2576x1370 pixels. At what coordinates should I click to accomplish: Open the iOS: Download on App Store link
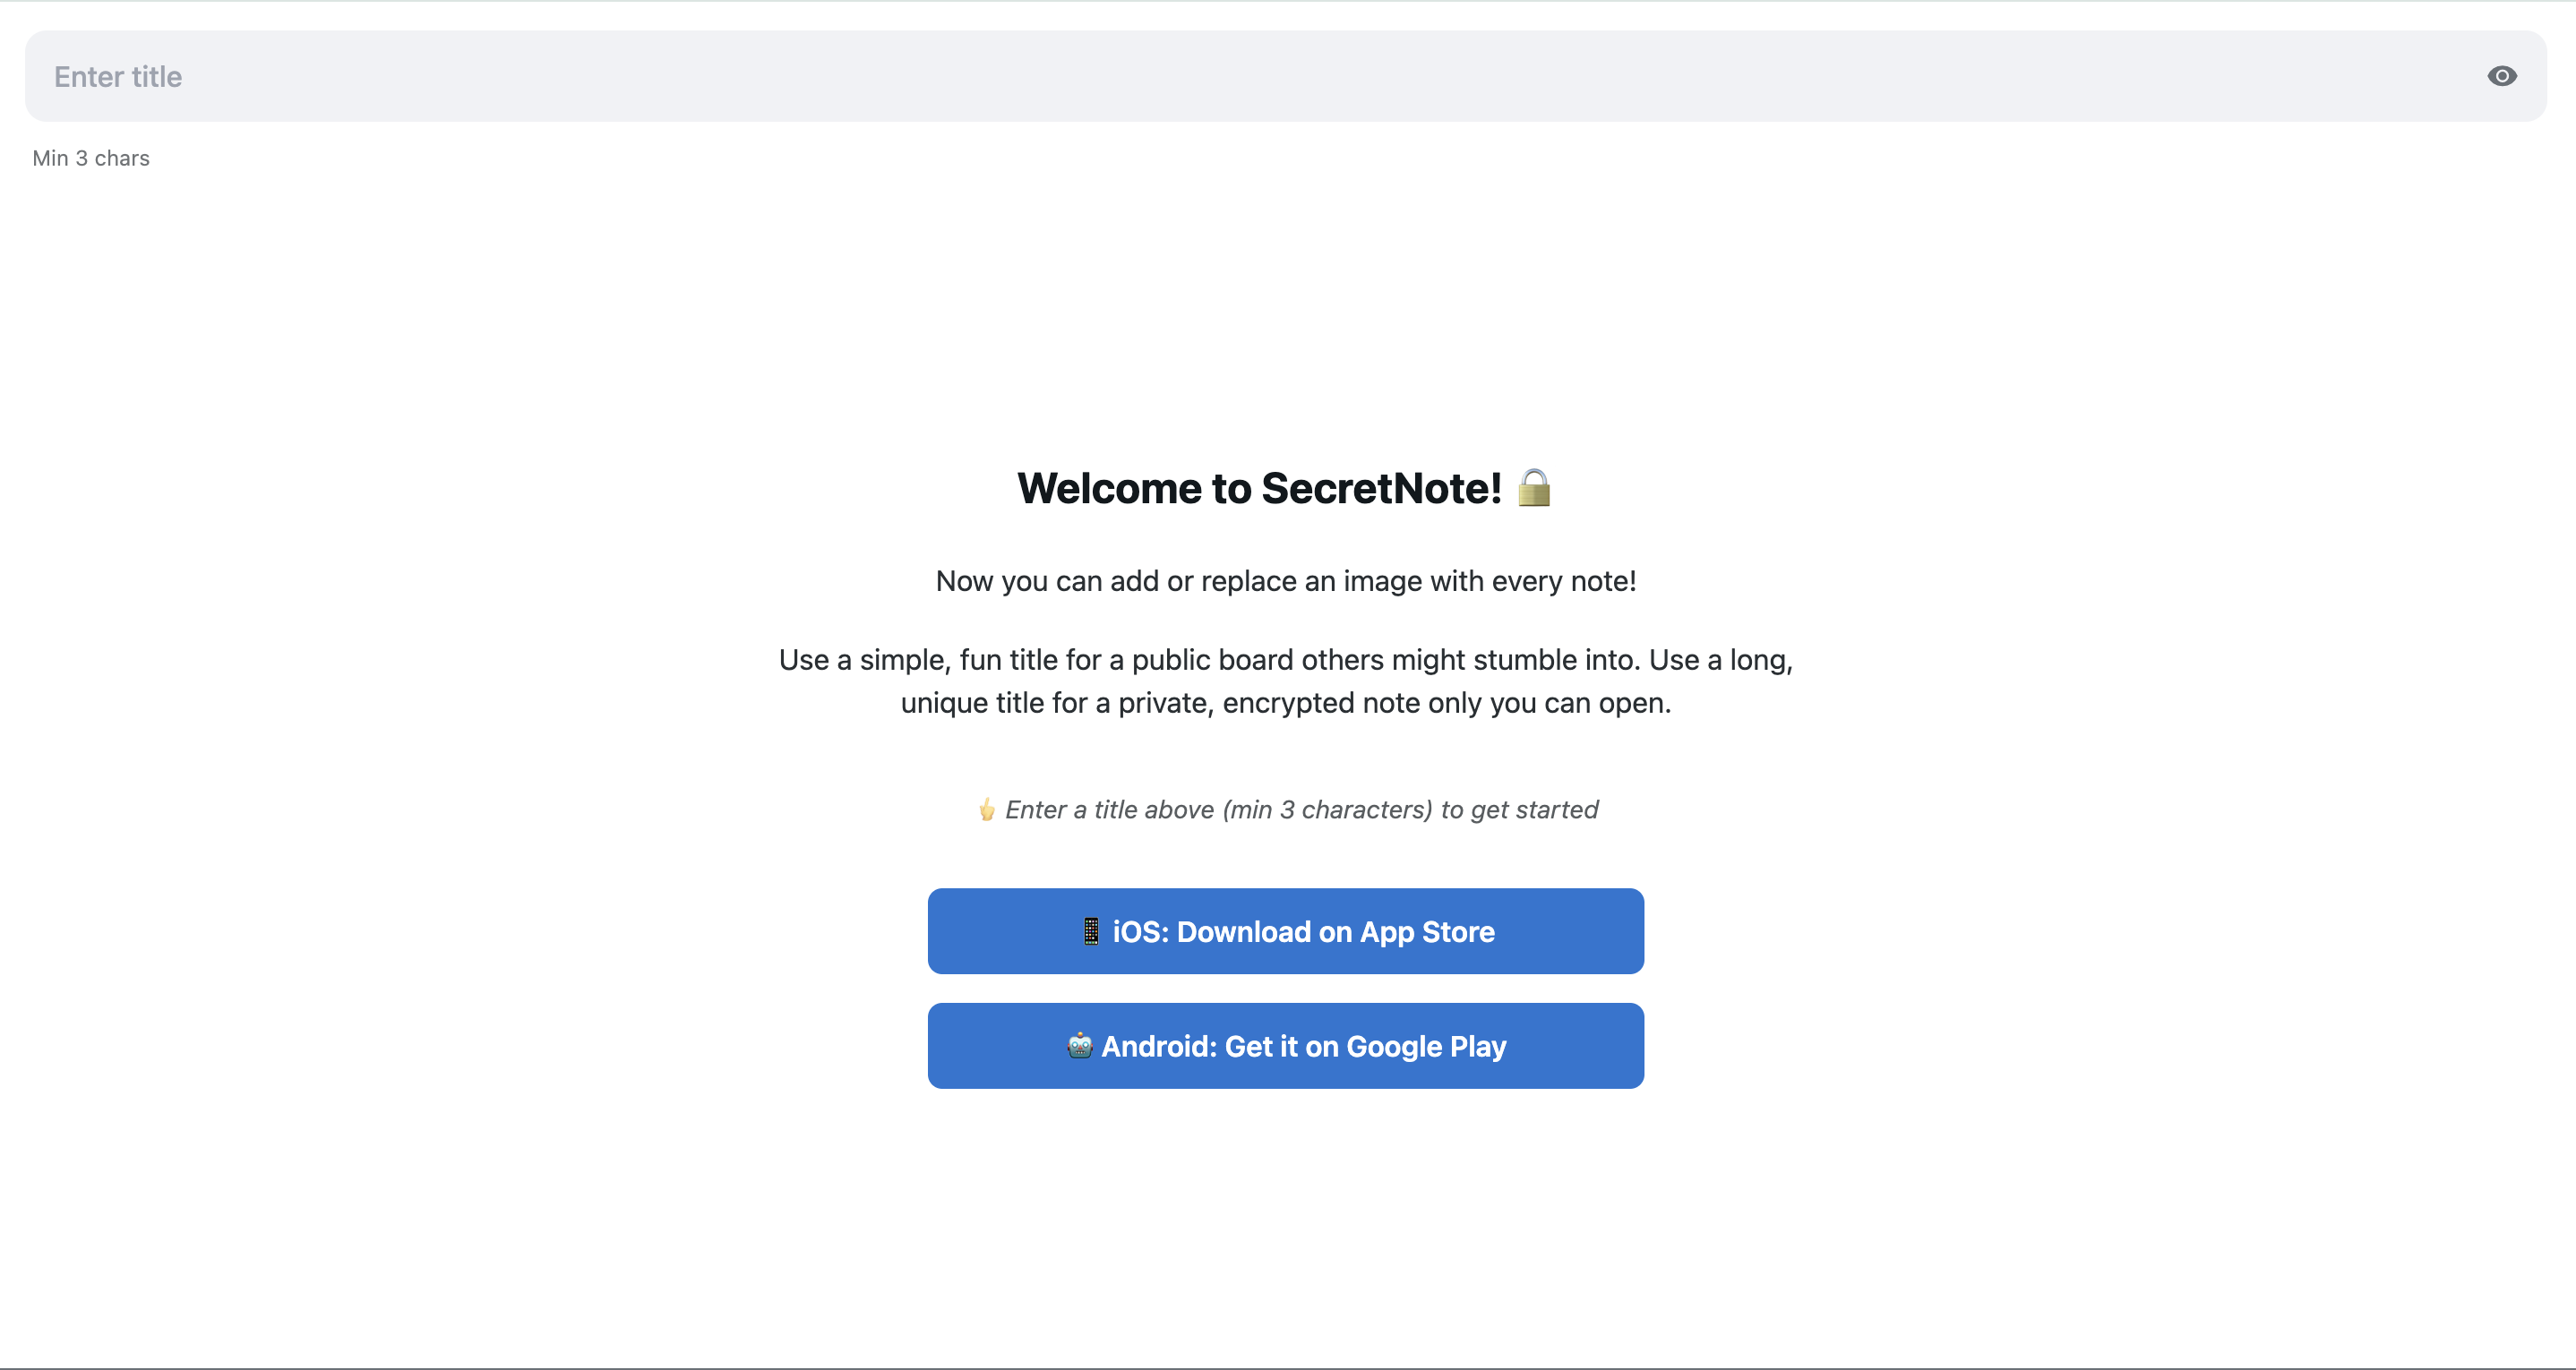1286,931
